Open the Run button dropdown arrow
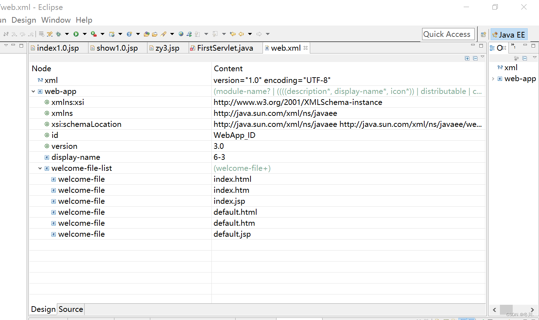This screenshot has width=539, height=320. pos(85,34)
